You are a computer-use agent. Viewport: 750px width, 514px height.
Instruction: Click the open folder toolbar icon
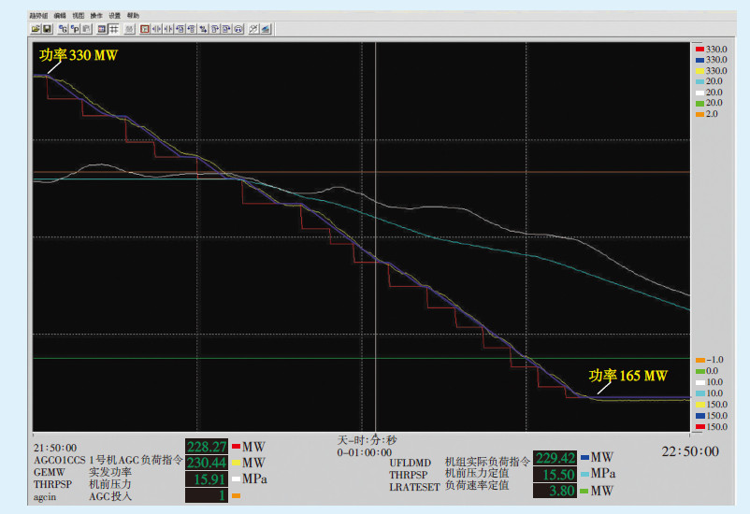[x=35, y=29]
